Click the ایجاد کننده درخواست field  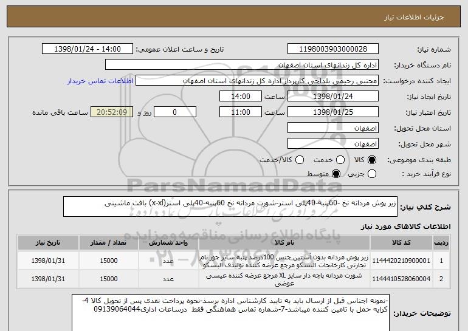257,81
